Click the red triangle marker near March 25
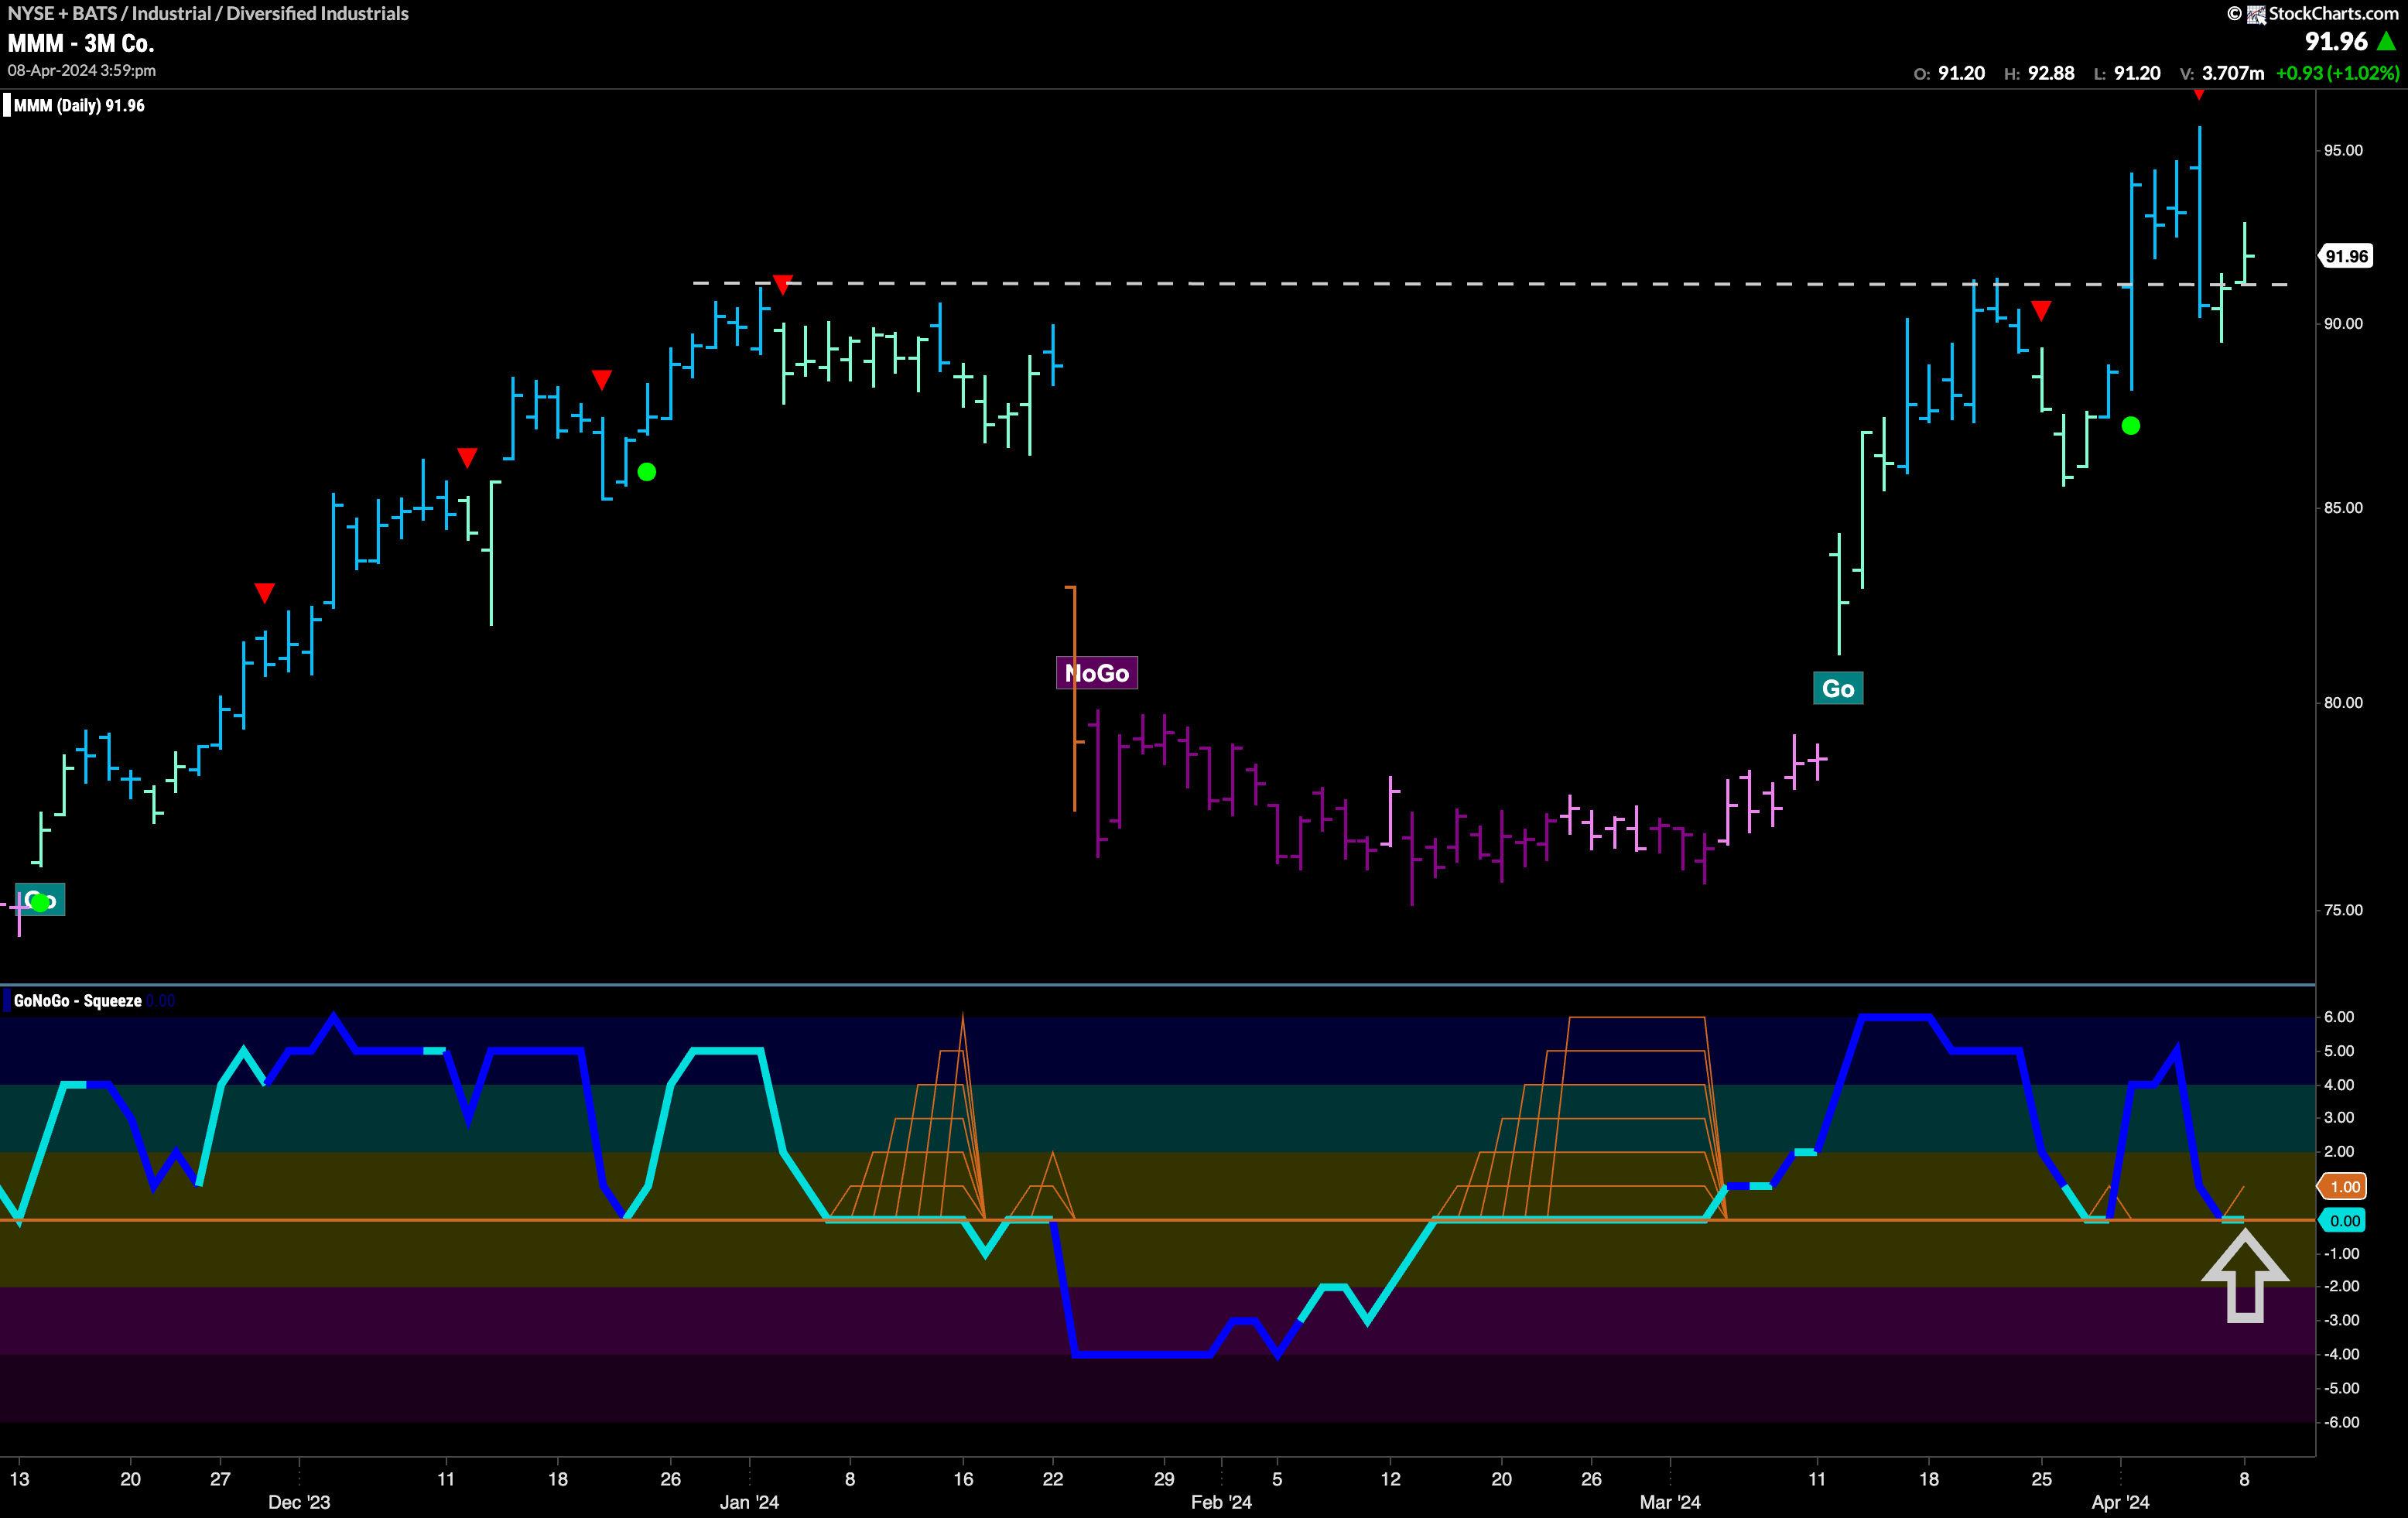2408x1518 pixels. [x=2042, y=311]
